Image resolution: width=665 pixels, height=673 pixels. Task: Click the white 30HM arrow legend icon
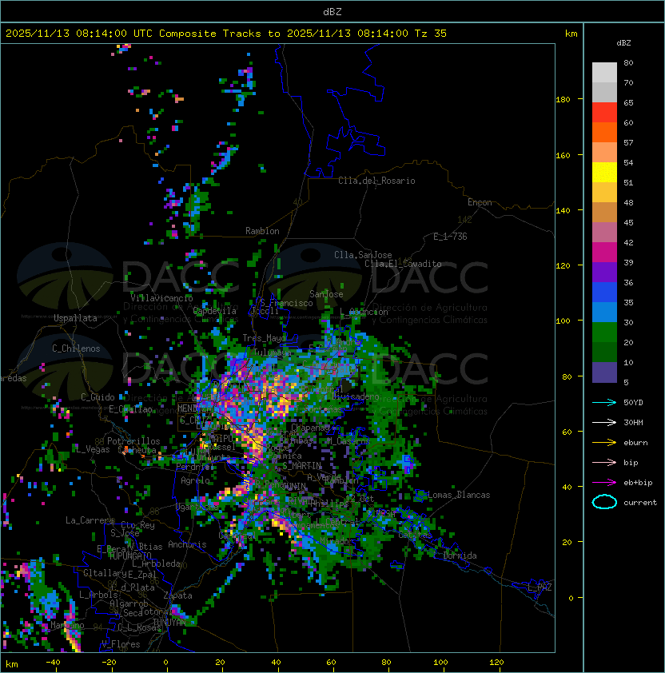point(604,422)
